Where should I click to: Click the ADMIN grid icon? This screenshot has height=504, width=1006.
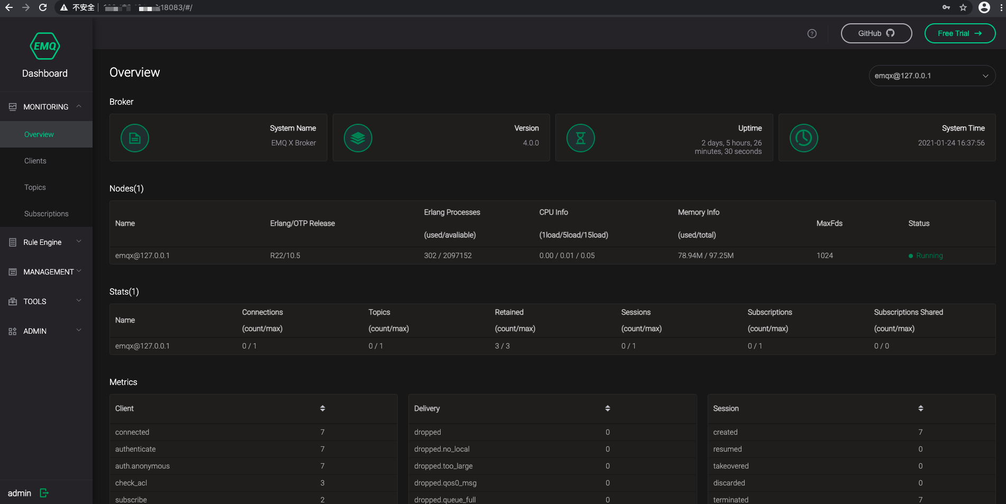click(13, 331)
